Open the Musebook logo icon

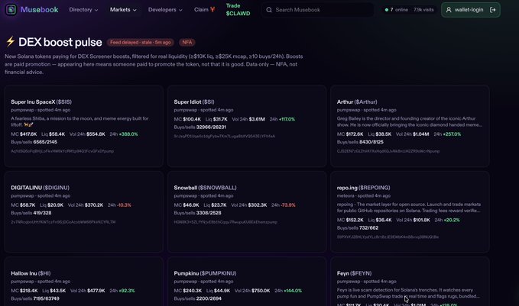[x=11, y=10]
